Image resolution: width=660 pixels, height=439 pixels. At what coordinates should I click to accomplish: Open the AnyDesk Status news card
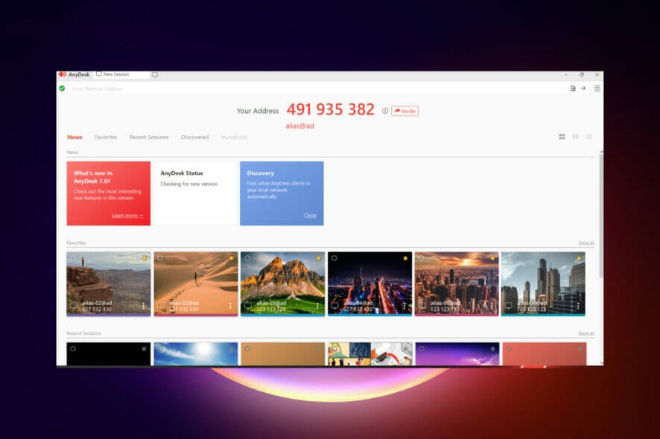195,193
